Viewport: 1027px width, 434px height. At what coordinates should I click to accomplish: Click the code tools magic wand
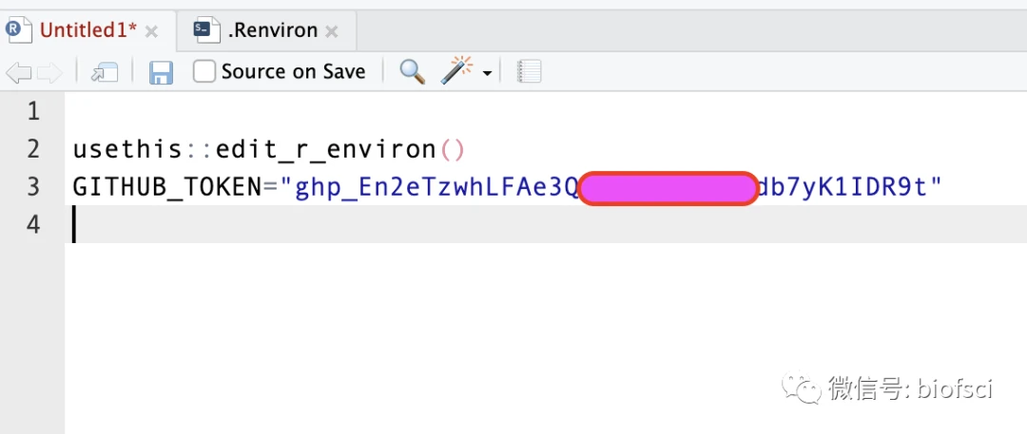[457, 70]
